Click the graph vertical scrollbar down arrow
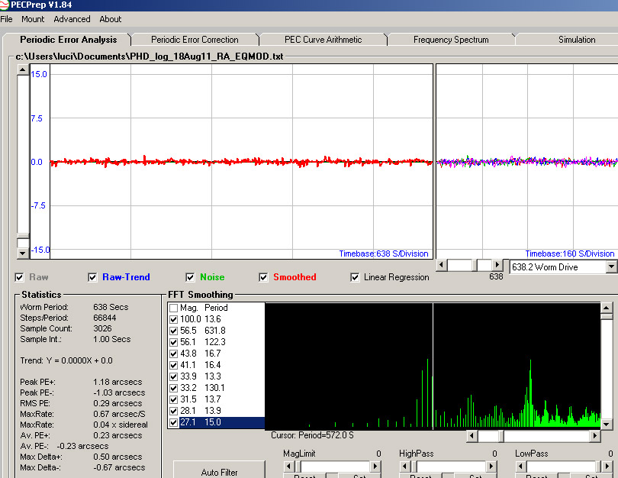This screenshot has height=478, width=618. 23,253
